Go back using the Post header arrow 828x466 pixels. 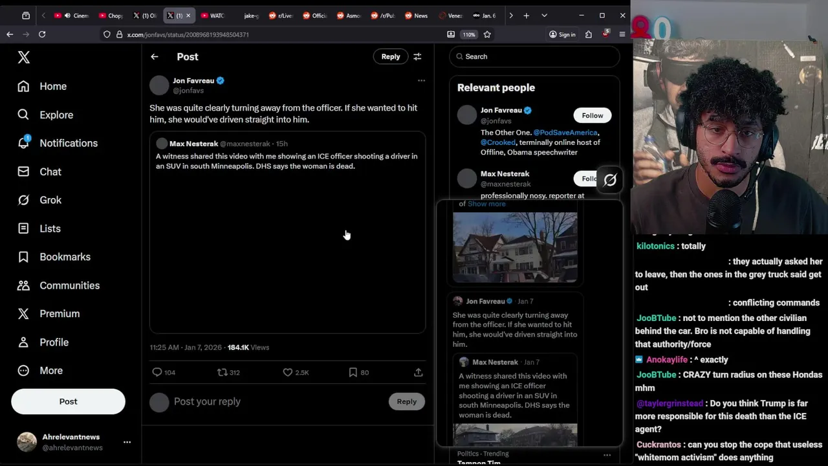pos(155,57)
